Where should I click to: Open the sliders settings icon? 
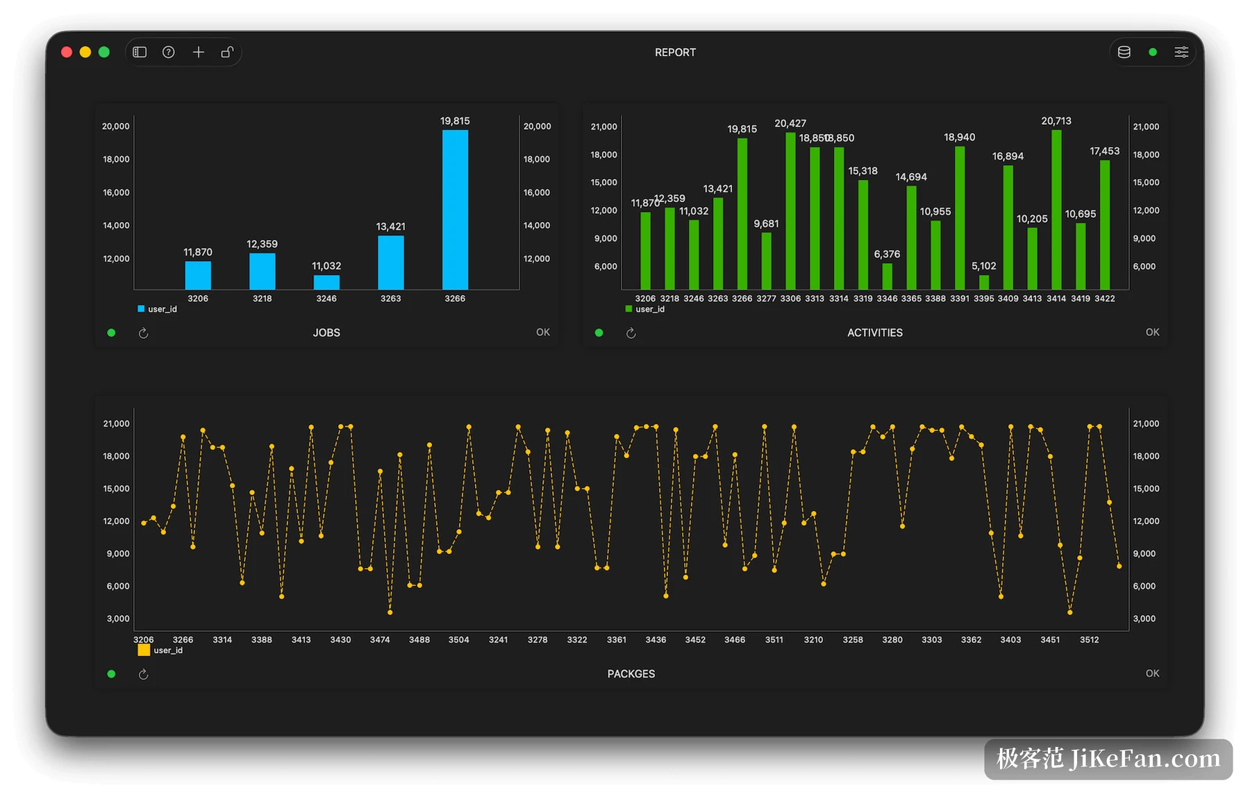click(1181, 52)
